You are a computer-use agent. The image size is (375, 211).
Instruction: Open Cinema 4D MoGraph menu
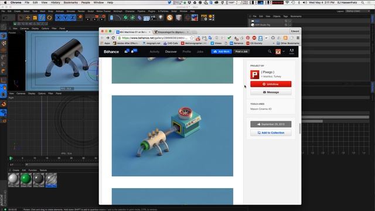point(118,11)
